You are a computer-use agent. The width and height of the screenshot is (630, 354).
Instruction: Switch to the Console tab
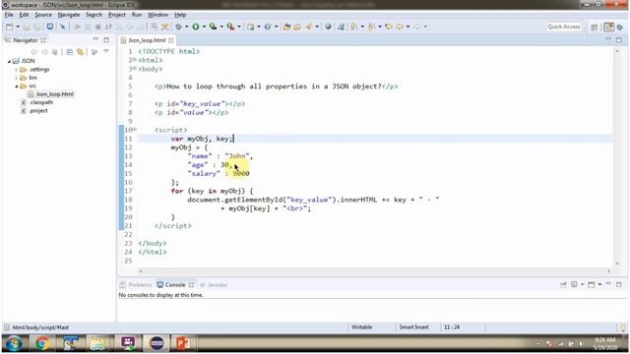(175, 284)
